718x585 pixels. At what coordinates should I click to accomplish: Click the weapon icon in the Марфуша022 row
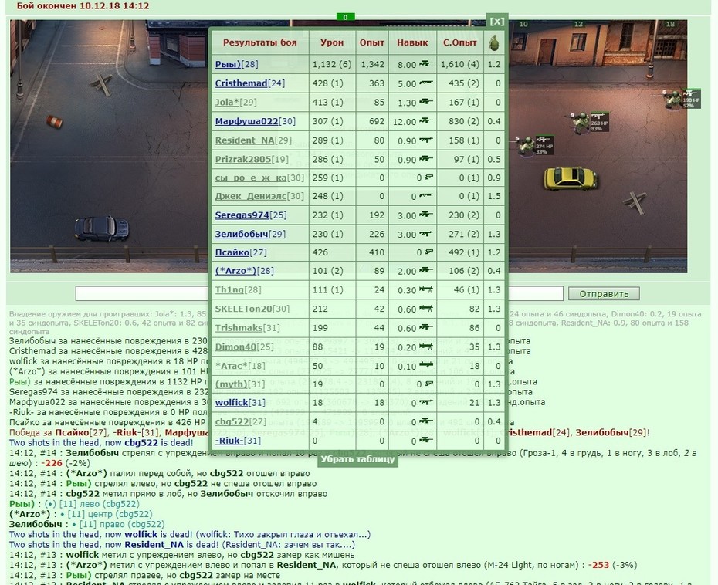click(x=426, y=121)
